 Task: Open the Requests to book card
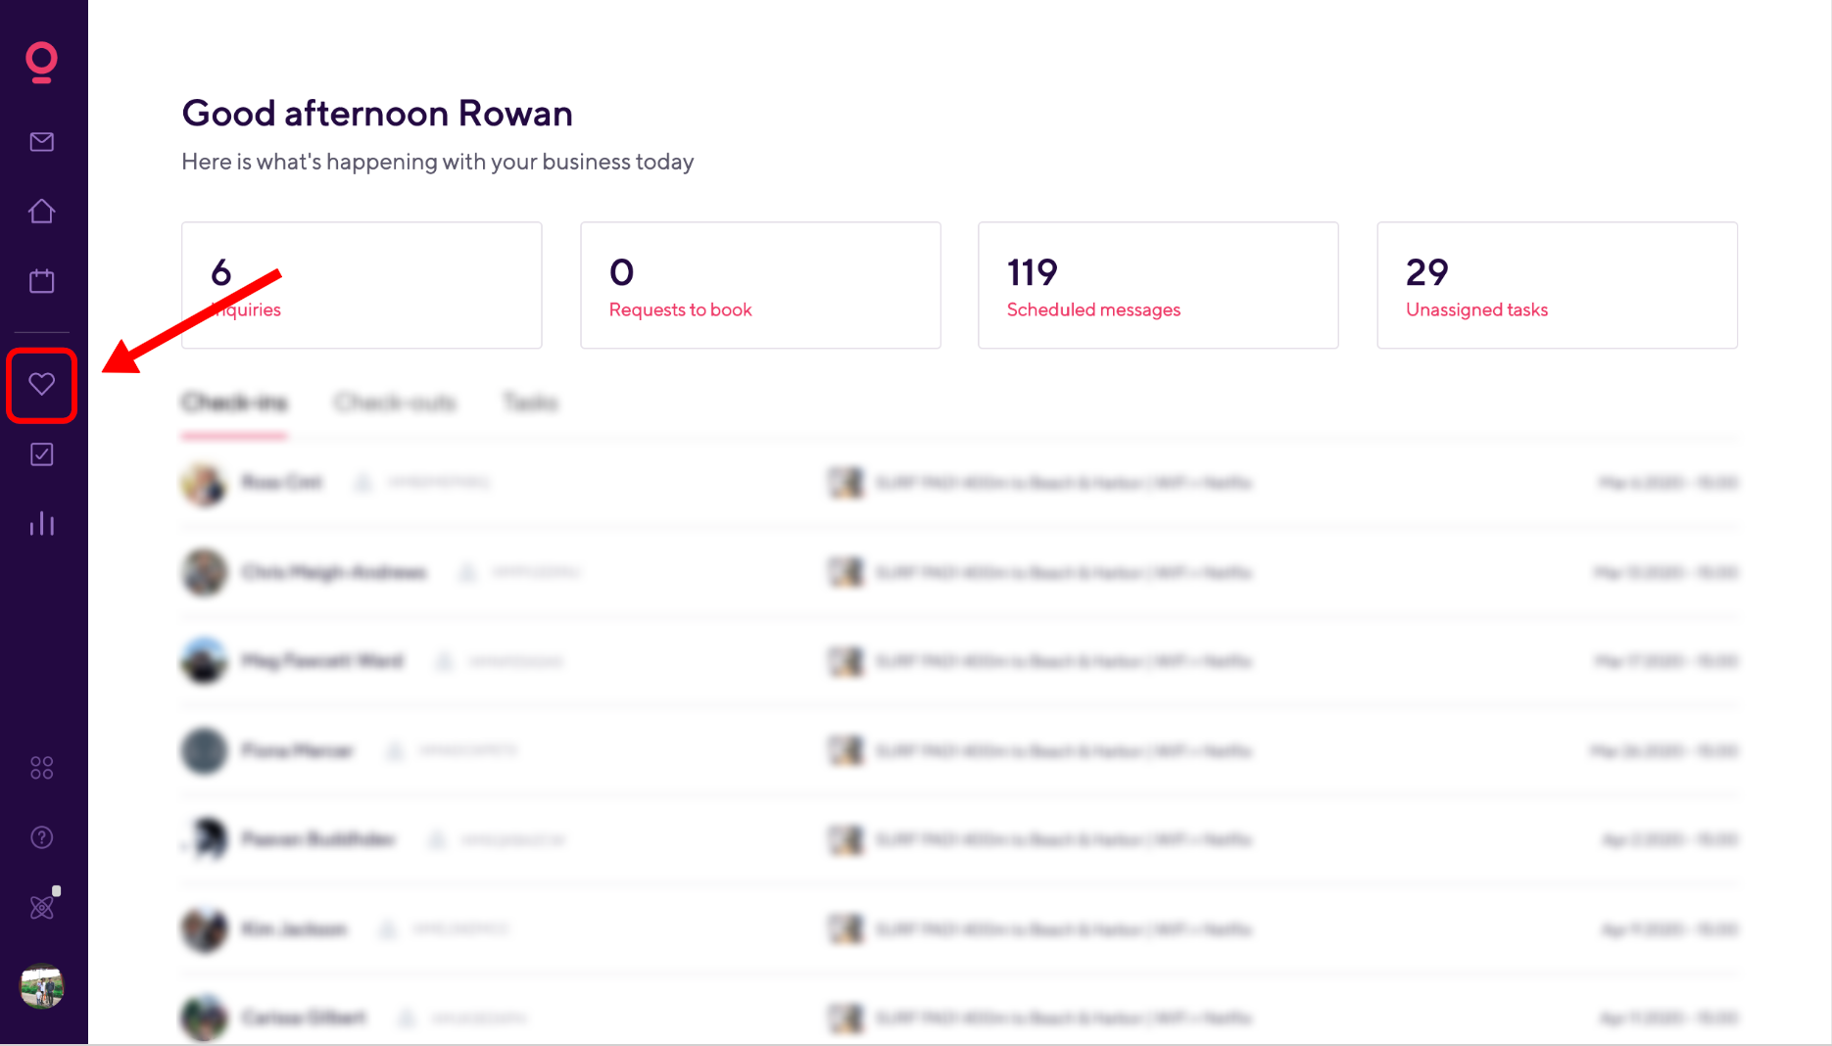click(x=760, y=285)
